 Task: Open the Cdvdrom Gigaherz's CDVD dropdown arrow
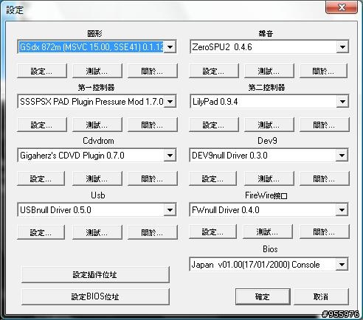(170, 156)
